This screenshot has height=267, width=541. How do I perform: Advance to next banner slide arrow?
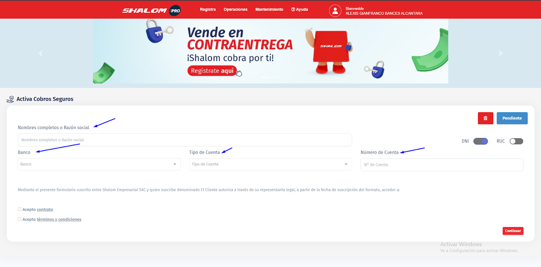click(x=500, y=53)
